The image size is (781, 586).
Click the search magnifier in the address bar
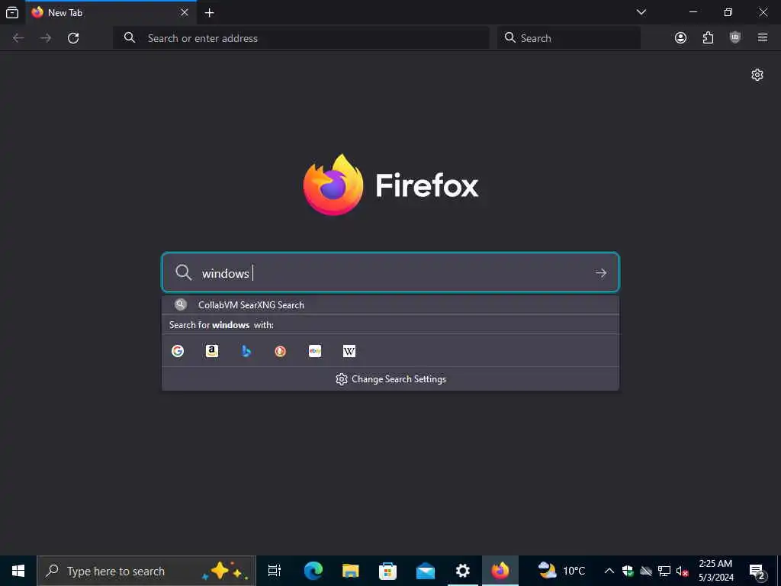click(x=130, y=38)
